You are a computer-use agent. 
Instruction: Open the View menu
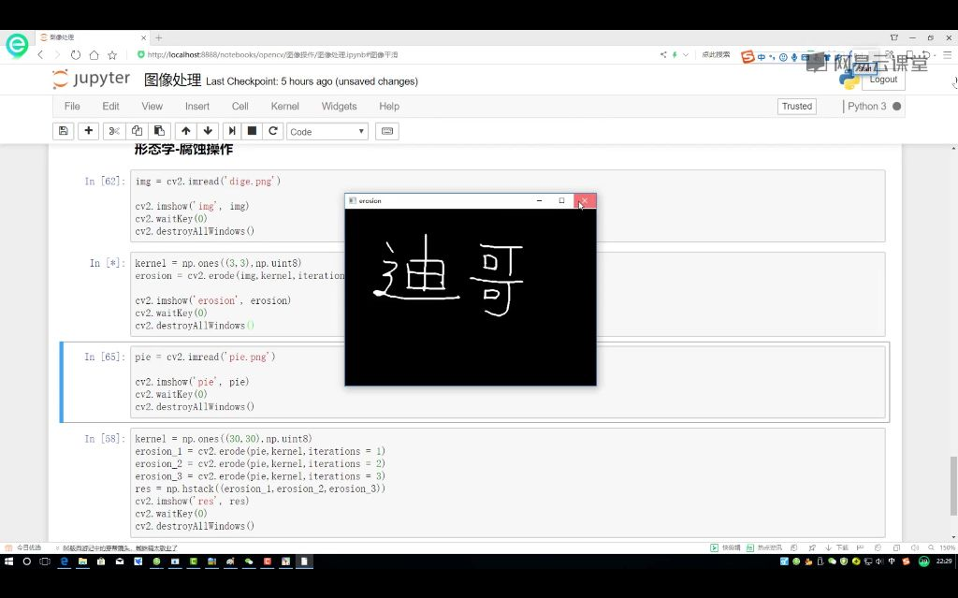pyautogui.click(x=152, y=107)
